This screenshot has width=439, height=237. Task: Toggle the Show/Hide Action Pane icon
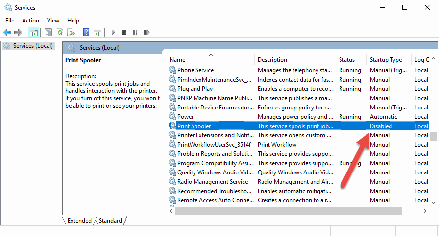click(x=98, y=32)
